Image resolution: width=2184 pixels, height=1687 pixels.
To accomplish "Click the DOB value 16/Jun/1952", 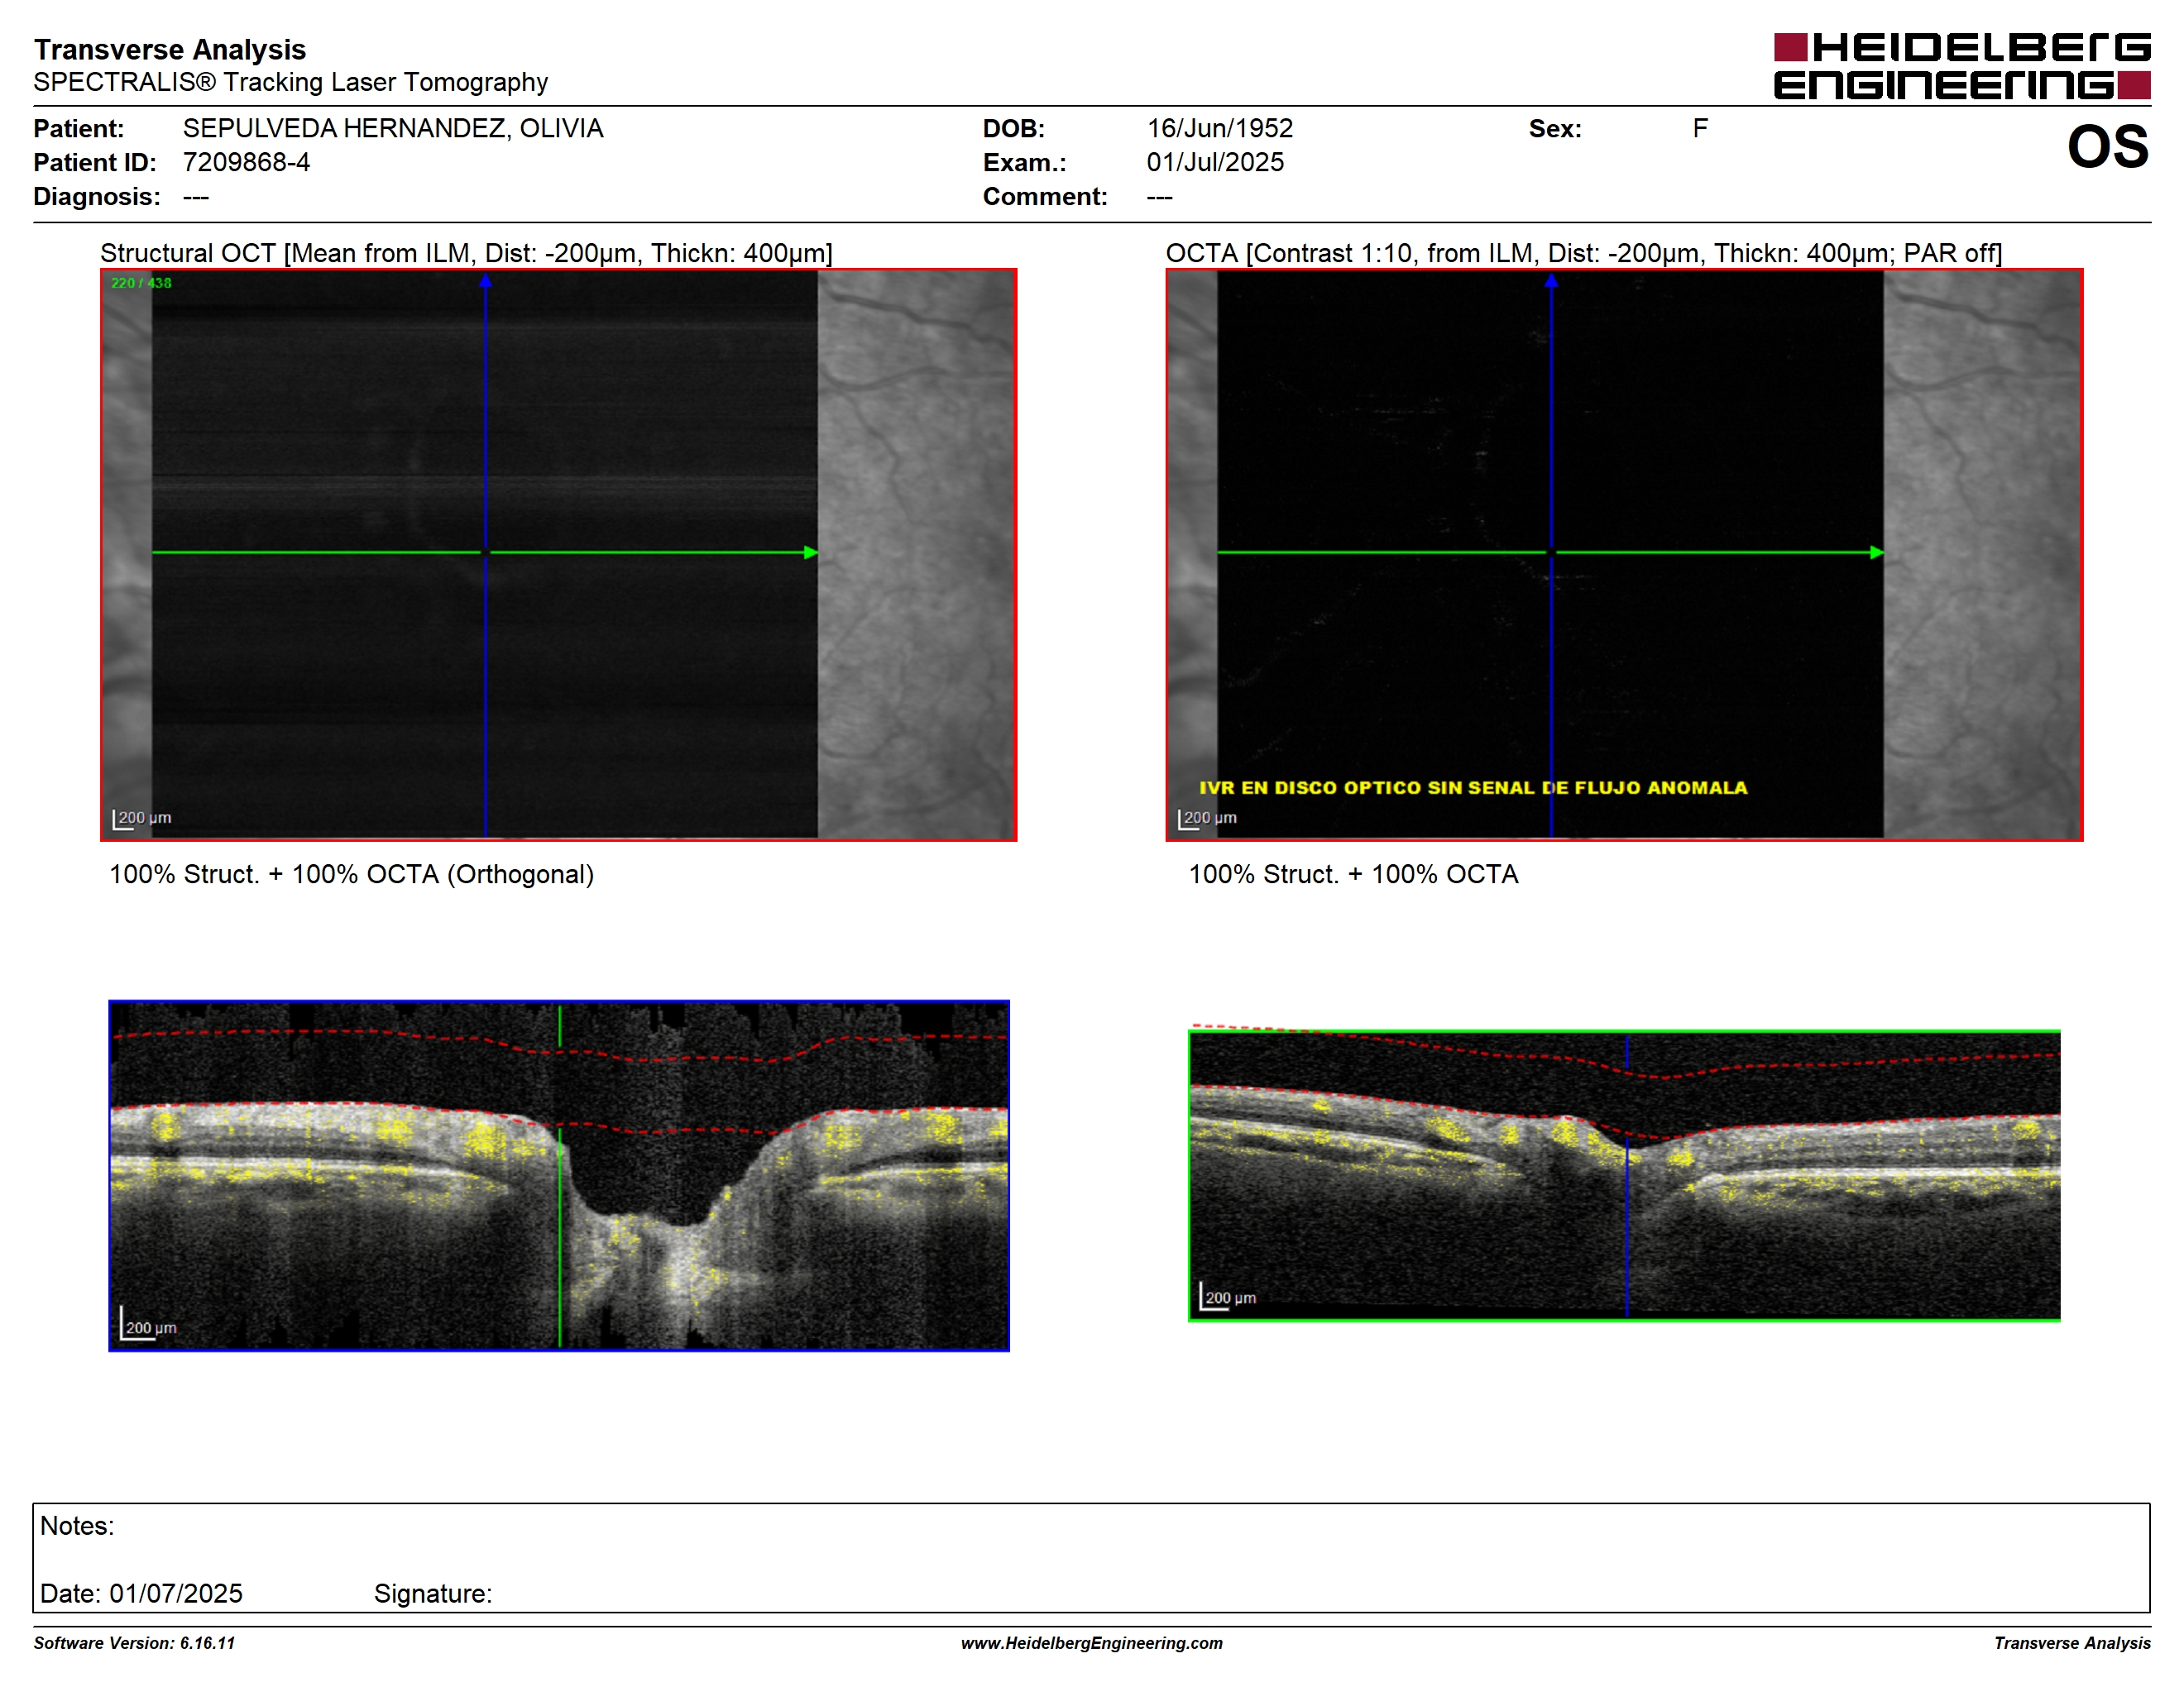I will click(x=1220, y=129).
